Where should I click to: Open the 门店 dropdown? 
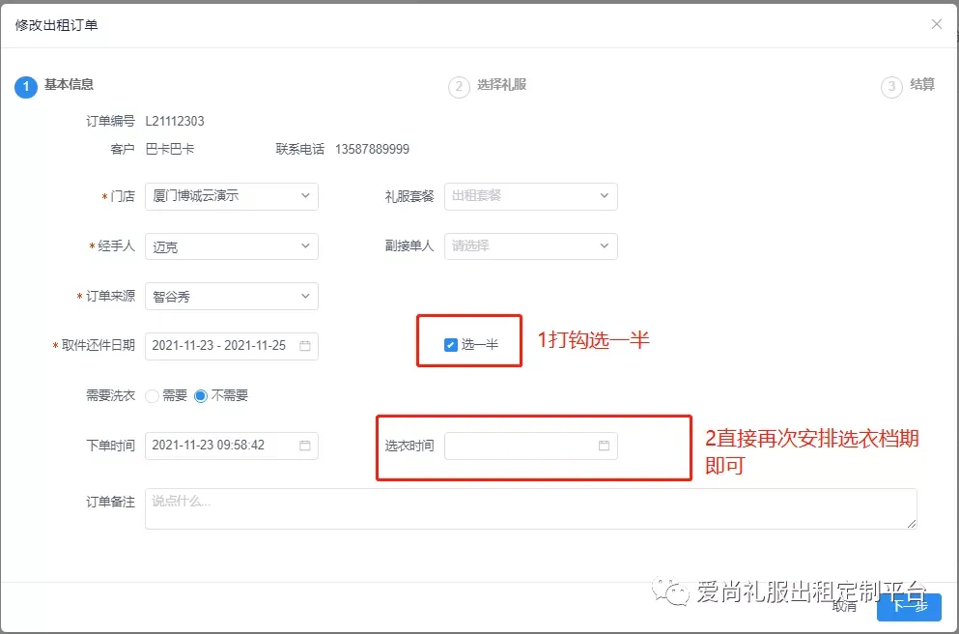tap(232, 196)
